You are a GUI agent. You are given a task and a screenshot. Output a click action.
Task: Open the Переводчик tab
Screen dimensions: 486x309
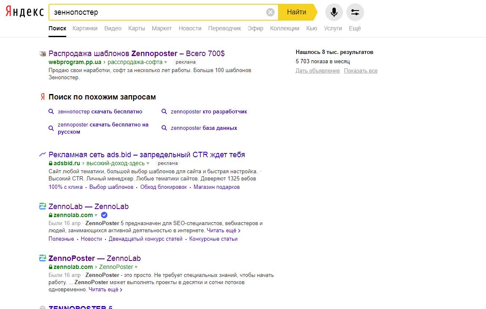[224, 28]
